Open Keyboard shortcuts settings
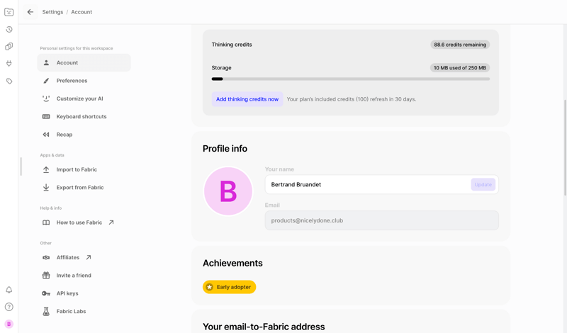 (x=81, y=117)
